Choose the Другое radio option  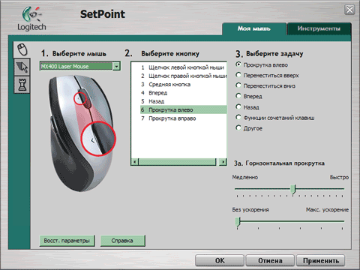tap(238, 128)
